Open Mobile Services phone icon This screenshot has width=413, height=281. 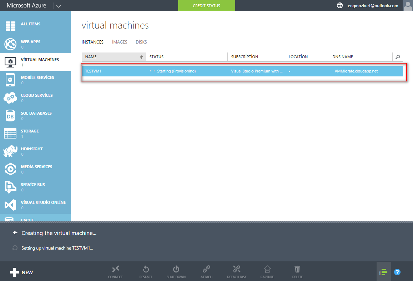tap(10, 80)
